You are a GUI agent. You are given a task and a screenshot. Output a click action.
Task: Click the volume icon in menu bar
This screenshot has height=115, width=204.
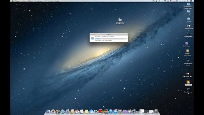tap(168, 1)
